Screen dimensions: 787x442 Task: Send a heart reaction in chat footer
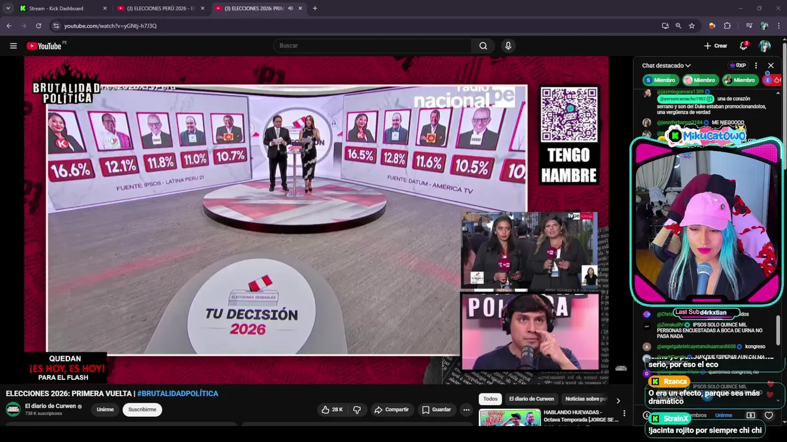(x=769, y=416)
